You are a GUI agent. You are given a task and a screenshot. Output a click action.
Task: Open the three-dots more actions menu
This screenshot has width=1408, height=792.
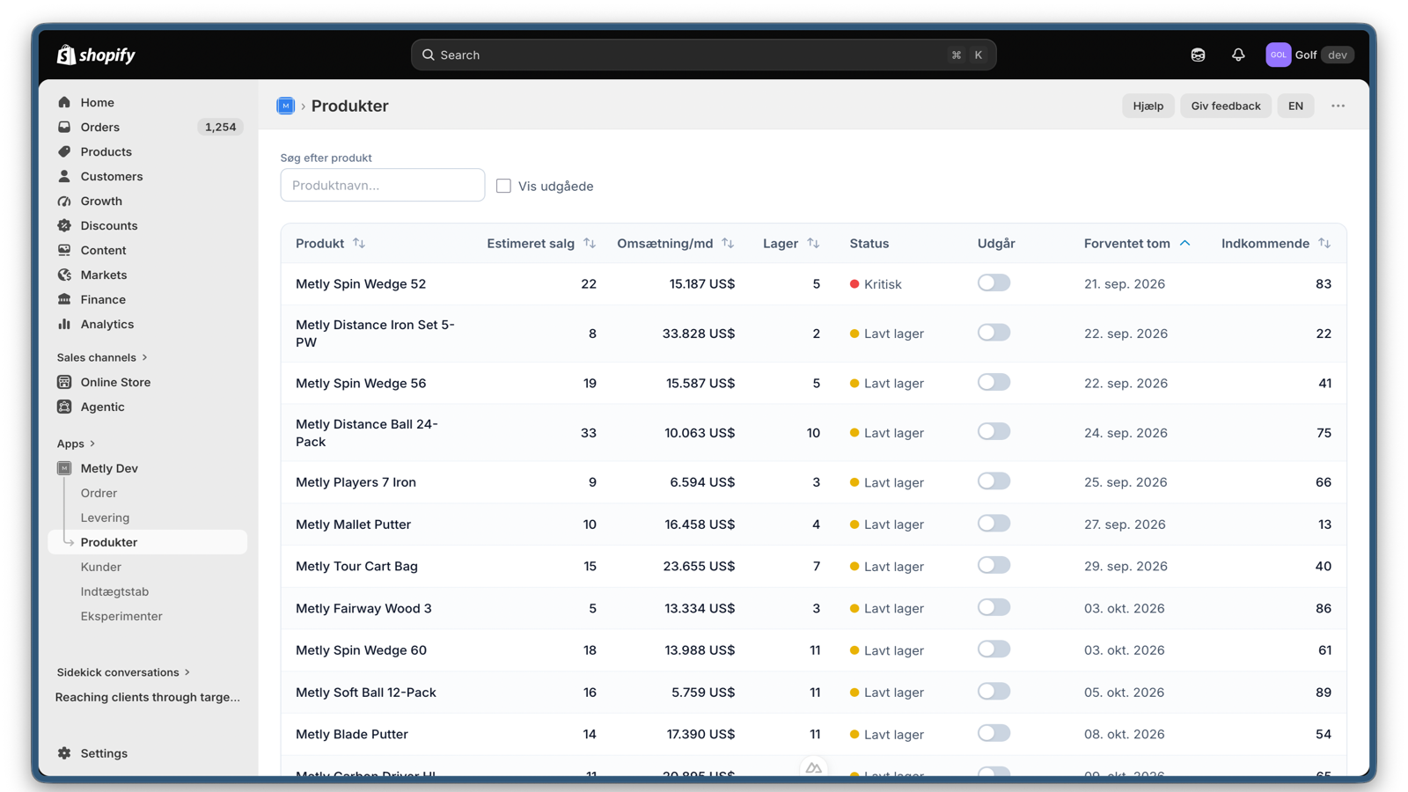tap(1338, 106)
